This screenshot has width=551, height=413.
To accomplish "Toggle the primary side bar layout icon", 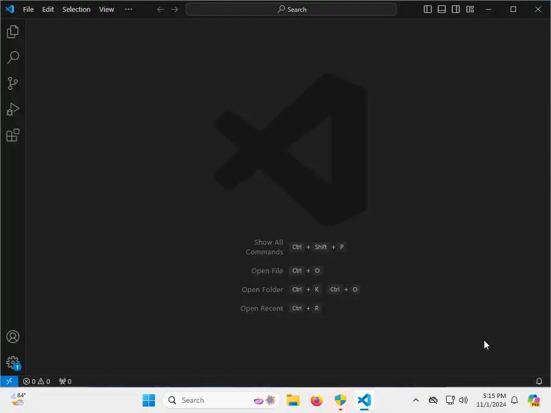I will (427, 10).
